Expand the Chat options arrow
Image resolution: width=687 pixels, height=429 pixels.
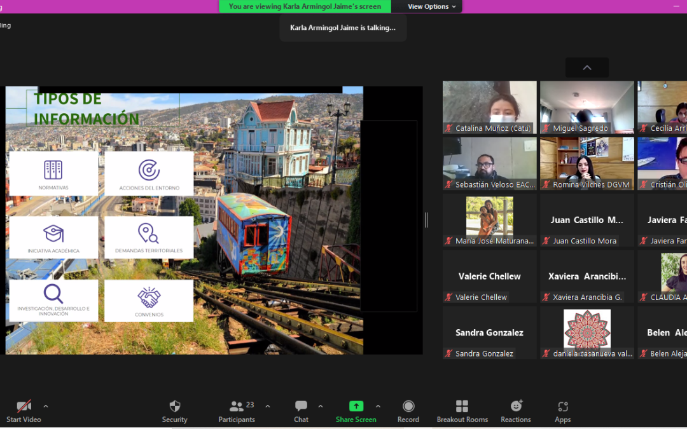click(320, 406)
